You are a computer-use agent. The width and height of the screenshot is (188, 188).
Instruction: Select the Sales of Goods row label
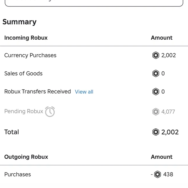pos(23,73)
